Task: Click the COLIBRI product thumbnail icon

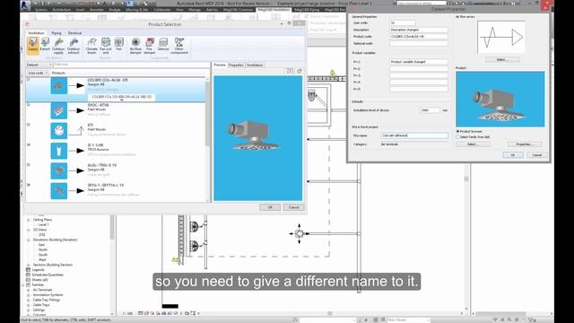Action: [59, 86]
